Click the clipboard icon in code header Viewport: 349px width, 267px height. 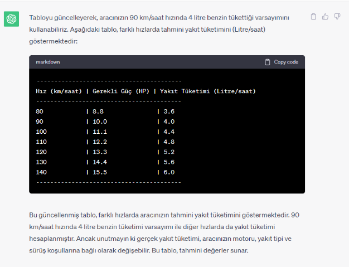click(268, 62)
